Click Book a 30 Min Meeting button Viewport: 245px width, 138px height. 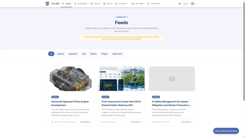point(226,131)
